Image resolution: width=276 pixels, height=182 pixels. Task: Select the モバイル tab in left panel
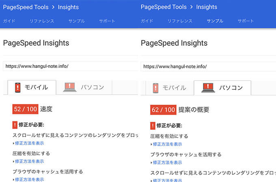(x=32, y=87)
